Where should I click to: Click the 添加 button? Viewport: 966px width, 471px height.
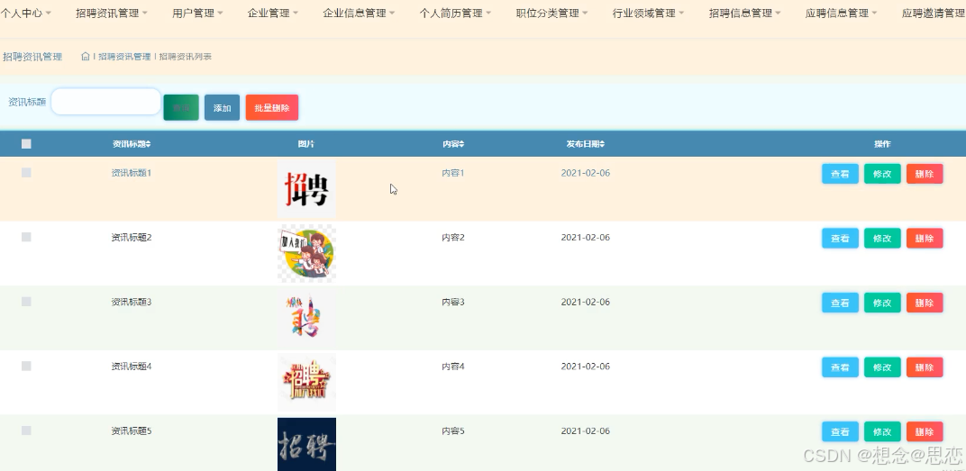(x=222, y=108)
